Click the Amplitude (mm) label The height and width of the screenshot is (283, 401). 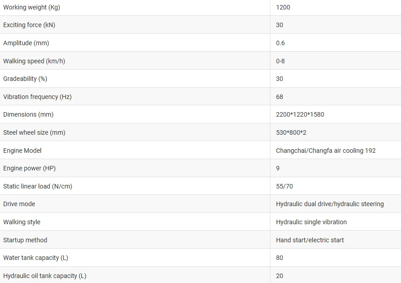pyautogui.click(x=26, y=43)
